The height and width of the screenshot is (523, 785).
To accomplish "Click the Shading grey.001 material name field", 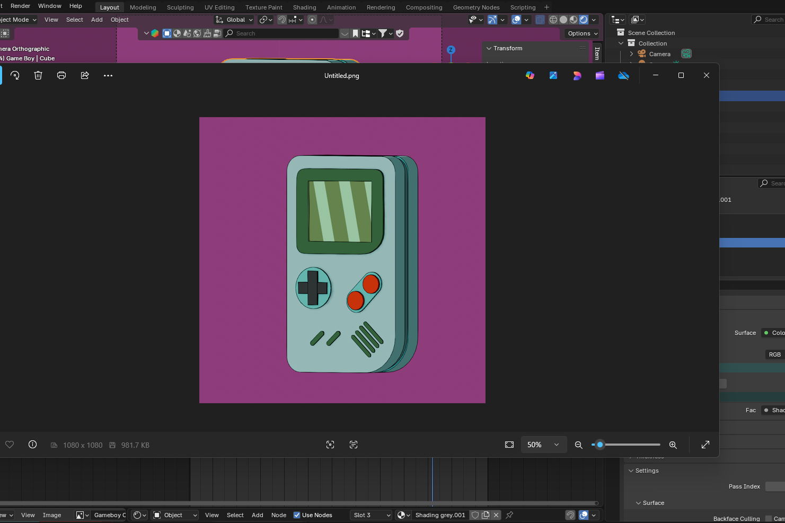I will 440,515.
